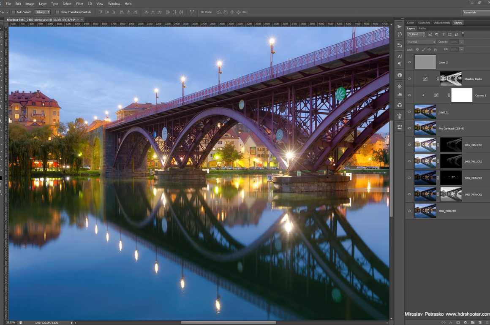Screen dimensions: 490x325
Task: Open the Filter menu
Action: point(79,4)
